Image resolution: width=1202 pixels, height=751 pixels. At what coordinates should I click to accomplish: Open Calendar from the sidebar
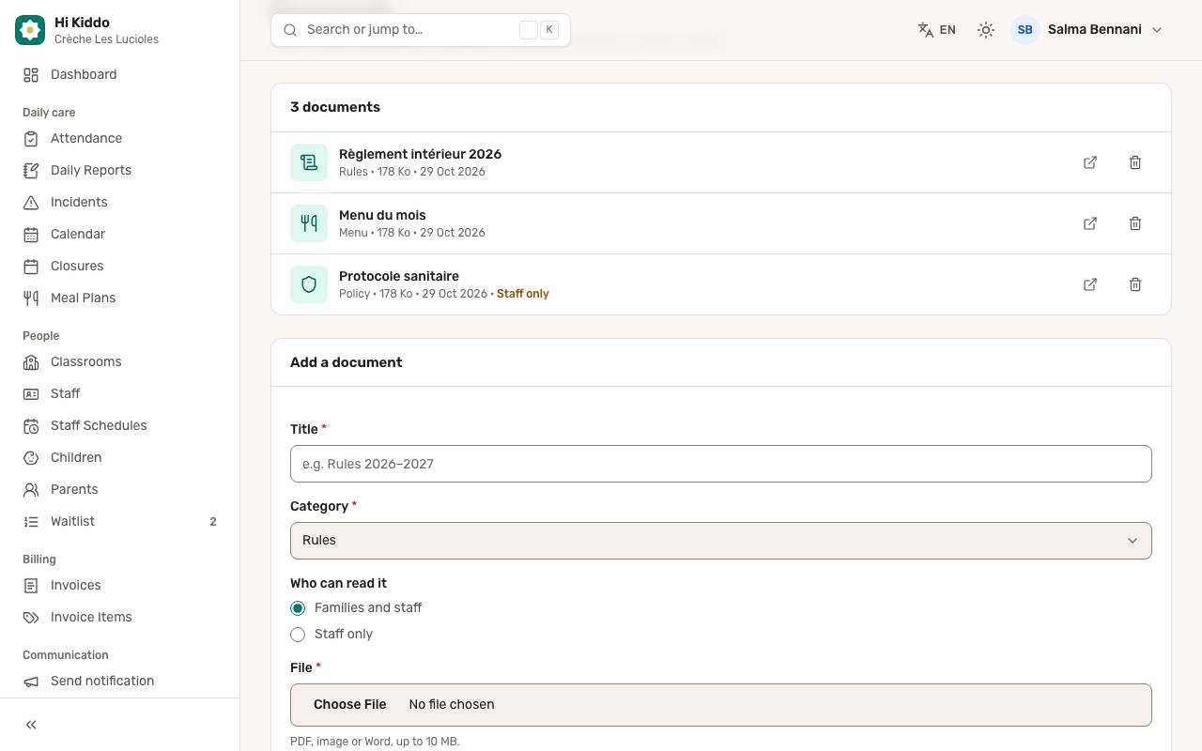coord(120,234)
